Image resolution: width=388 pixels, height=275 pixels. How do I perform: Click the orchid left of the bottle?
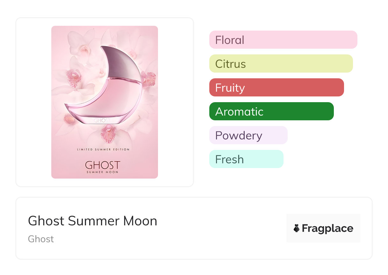tap(74, 78)
